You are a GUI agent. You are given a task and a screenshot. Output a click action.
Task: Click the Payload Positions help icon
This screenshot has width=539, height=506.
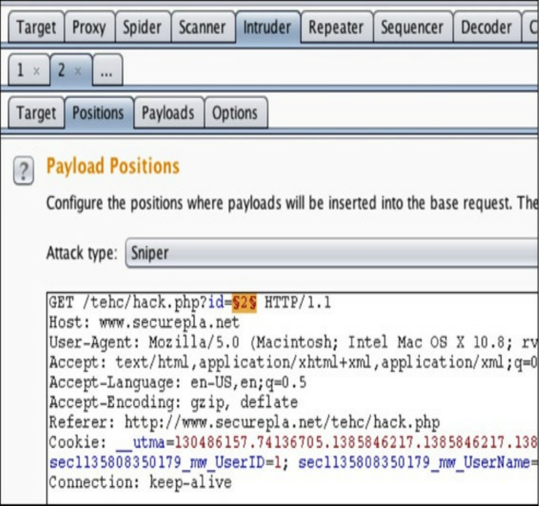click(x=23, y=170)
